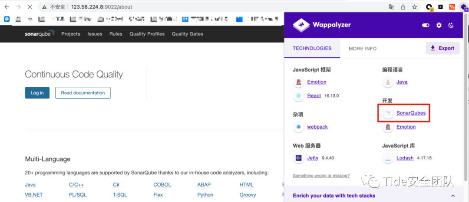Open the SonarQubes link

tap(411, 113)
